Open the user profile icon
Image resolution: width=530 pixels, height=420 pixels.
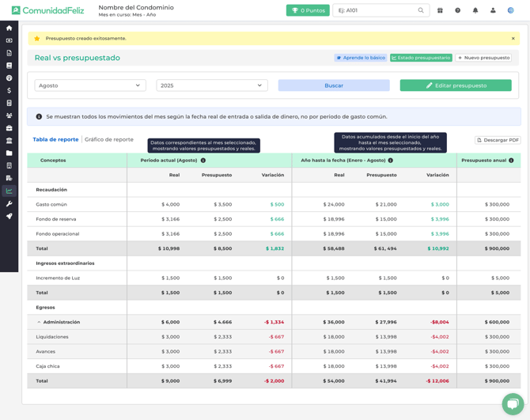493,10
